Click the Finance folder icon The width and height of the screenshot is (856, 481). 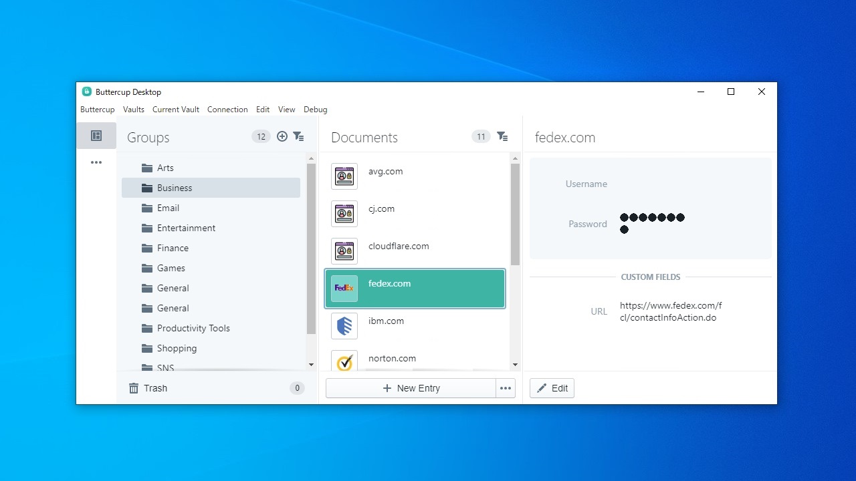tap(147, 248)
